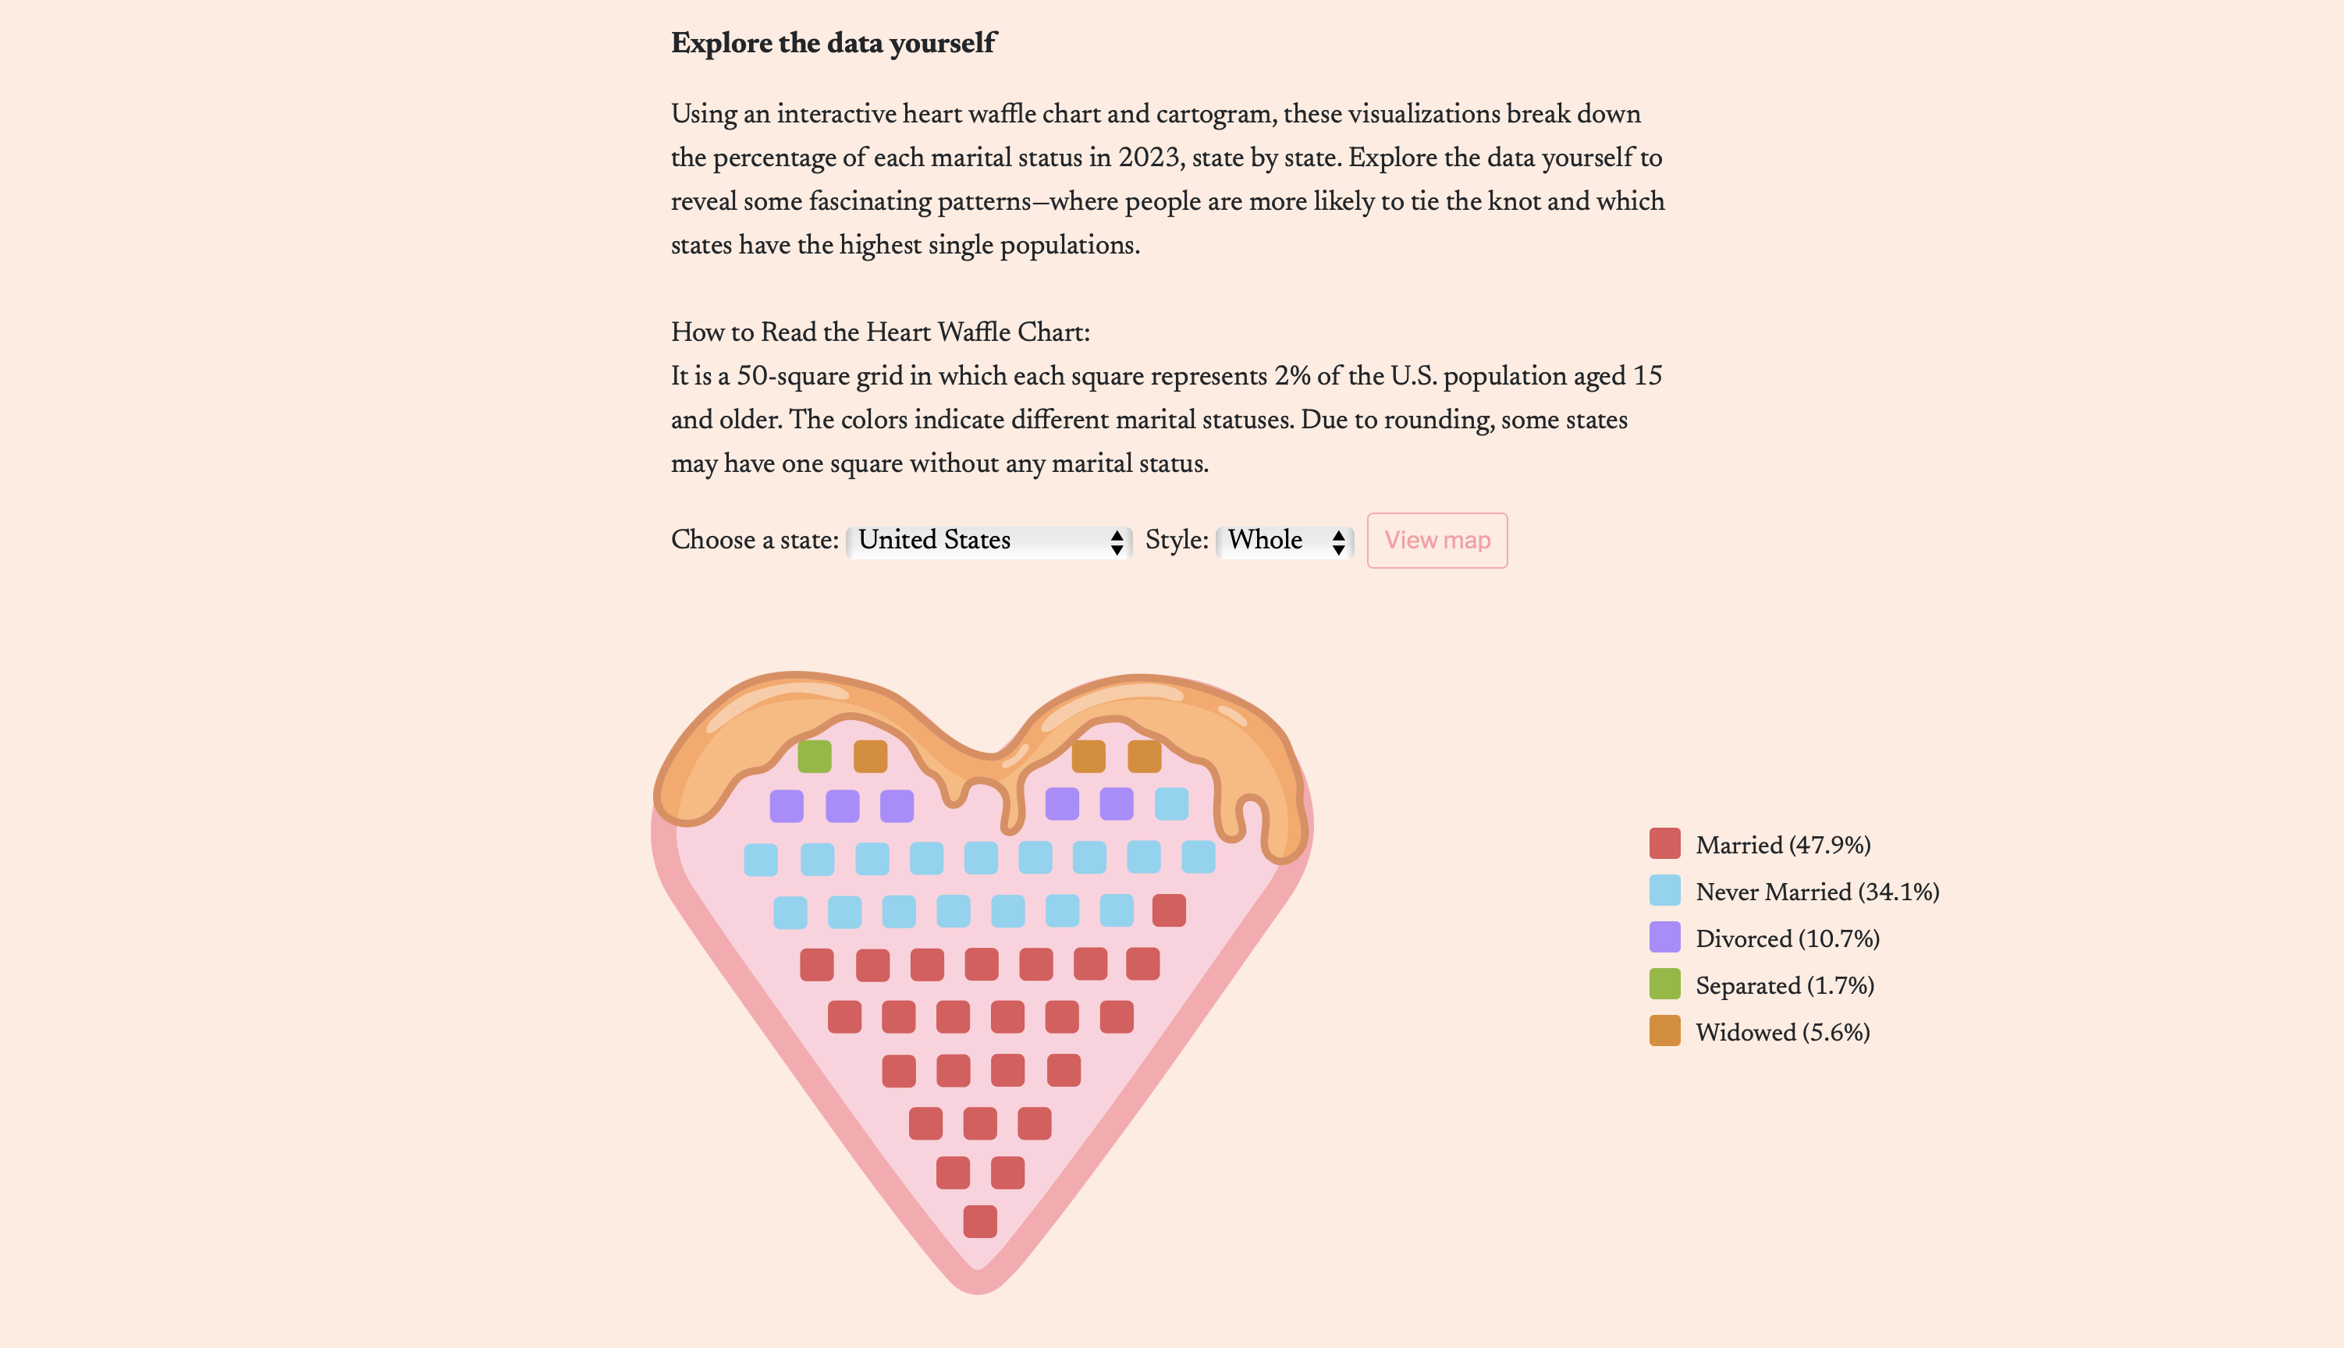2344x1348 pixels.
Task: Open the Style dropdown showing Whole
Action: (1283, 541)
